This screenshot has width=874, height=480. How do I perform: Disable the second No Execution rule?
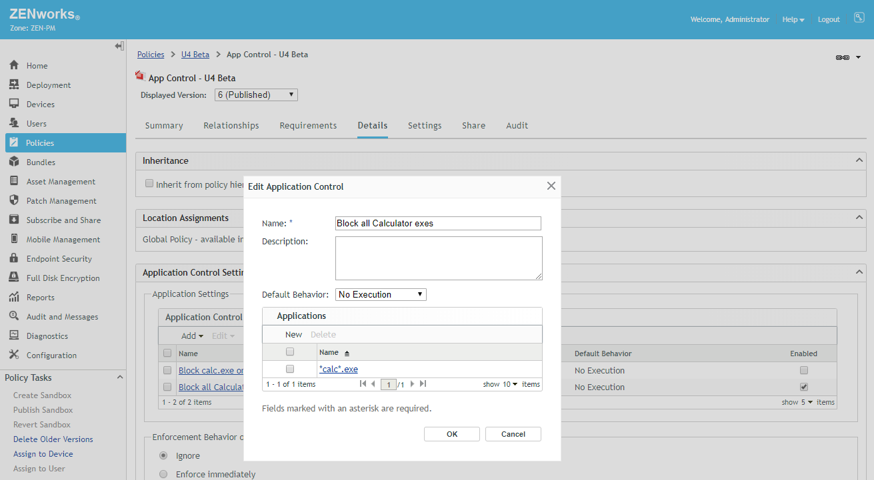click(x=804, y=387)
